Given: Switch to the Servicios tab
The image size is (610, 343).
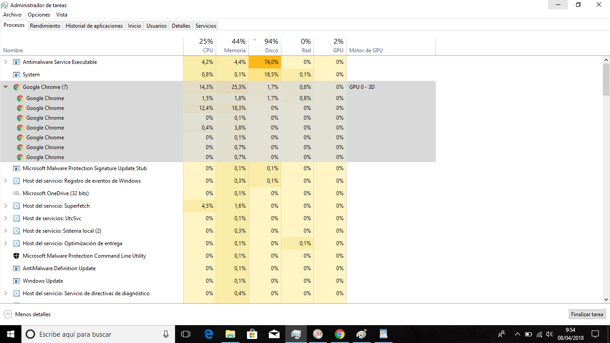Looking at the screenshot, I should (206, 26).
